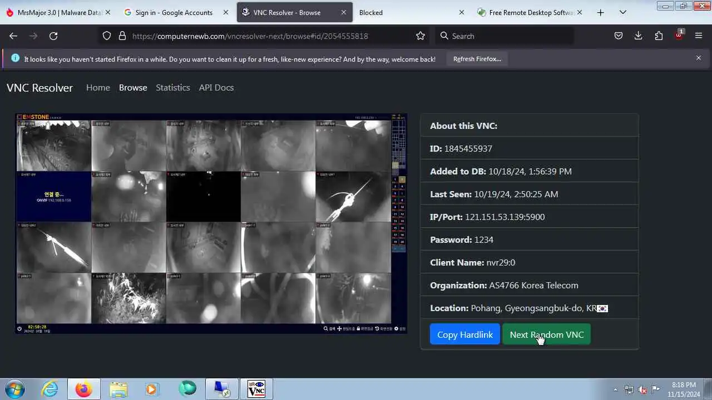Click the Organization AS4766 Korea Telecom row

point(530,285)
